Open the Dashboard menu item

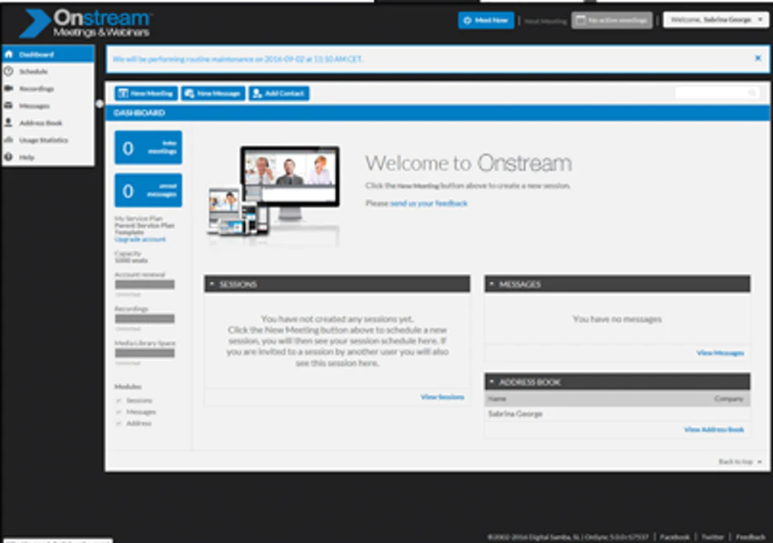[48, 54]
